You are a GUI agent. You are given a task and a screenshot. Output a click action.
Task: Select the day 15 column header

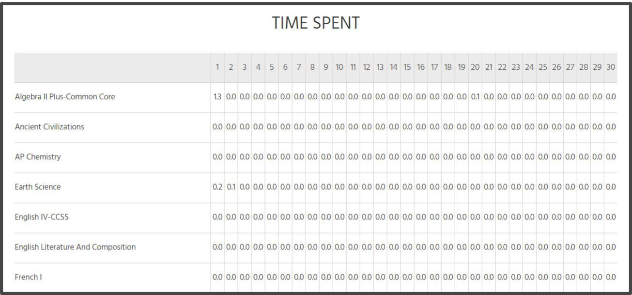(407, 67)
